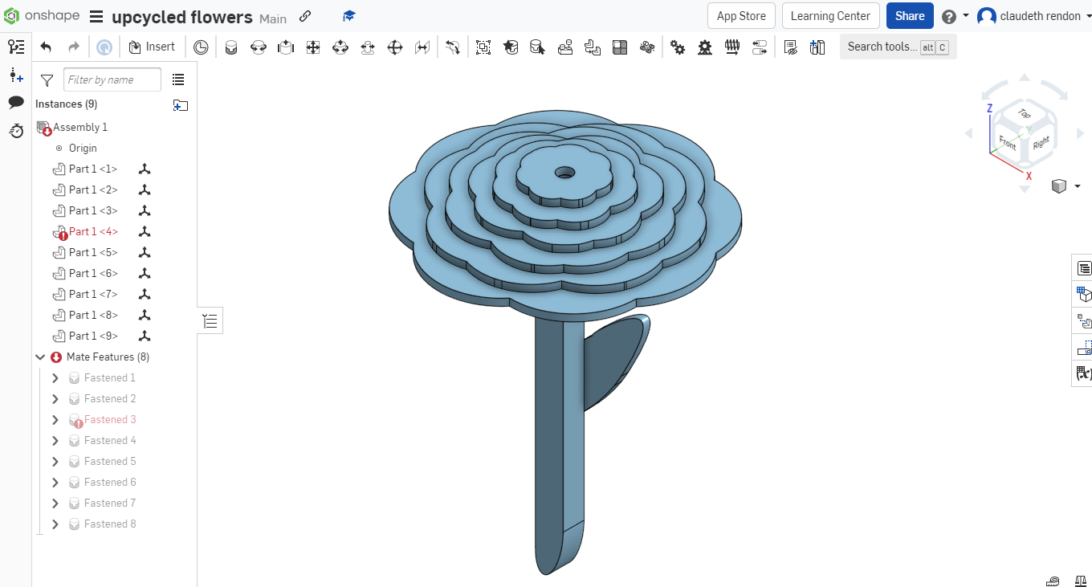Undo the last action
Screen dimensions: 1092x587
(46, 47)
